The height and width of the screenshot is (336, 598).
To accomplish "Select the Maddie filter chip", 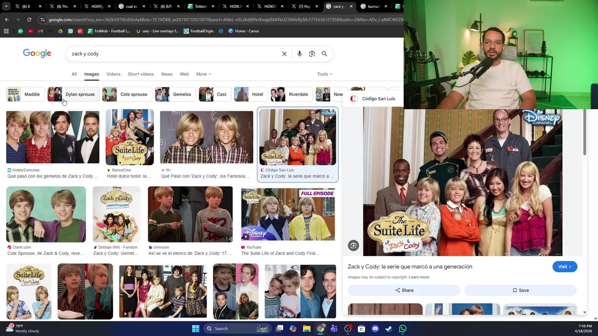I will tap(24, 94).
